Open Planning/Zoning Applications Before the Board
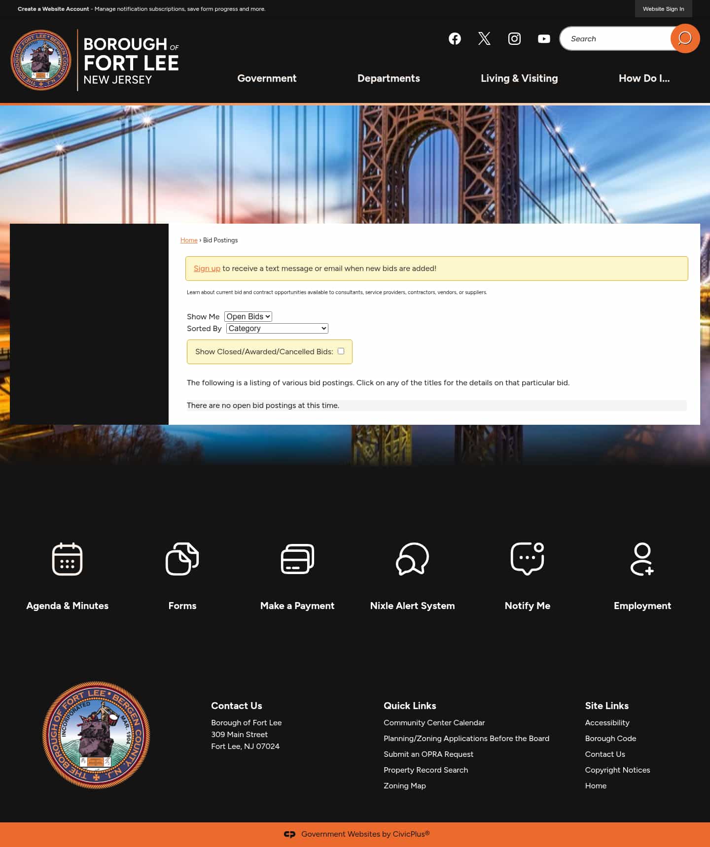Screen dimensions: 710x847 tap(466, 738)
